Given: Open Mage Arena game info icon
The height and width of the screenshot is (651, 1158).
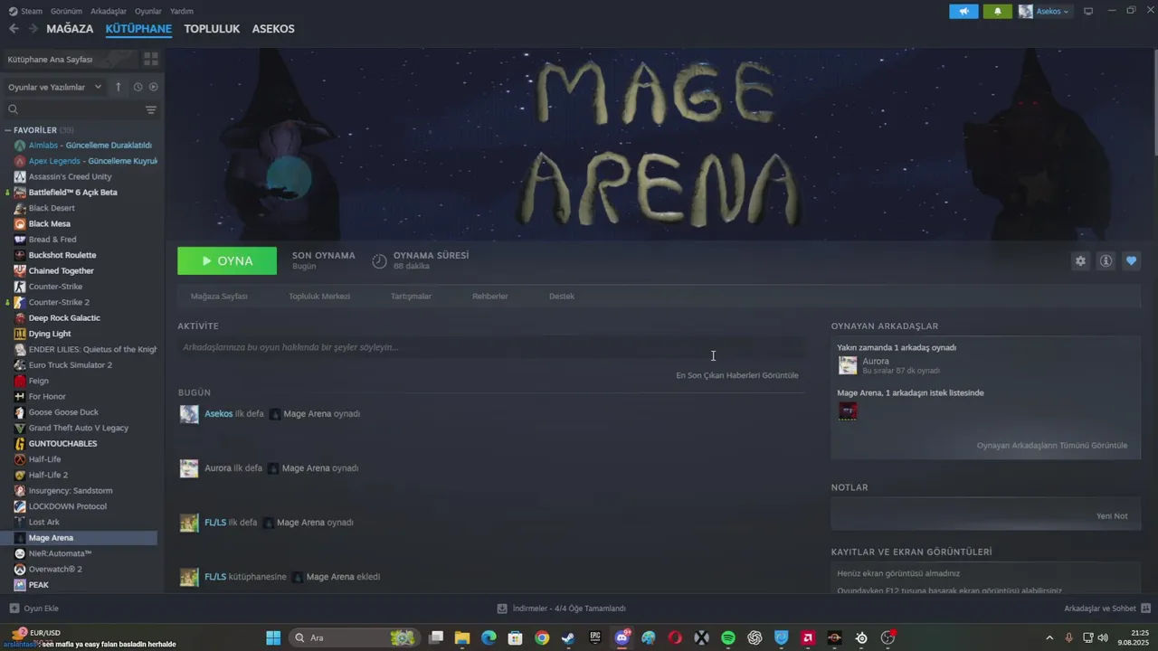Looking at the screenshot, I should [x=1106, y=260].
